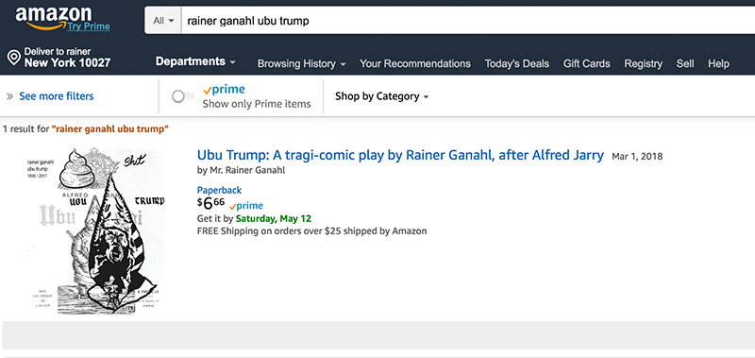Click the double-chevron next to See more filters
The width and height of the screenshot is (755, 358).
point(9,96)
